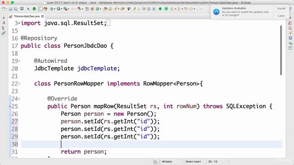Click the status bar icon left of Writable
This screenshot has height=165, width=294.
click(x=155, y=162)
